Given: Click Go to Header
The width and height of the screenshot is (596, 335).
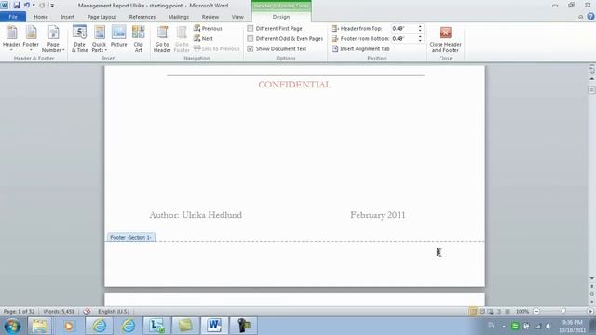Looking at the screenshot, I should point(162,39).
